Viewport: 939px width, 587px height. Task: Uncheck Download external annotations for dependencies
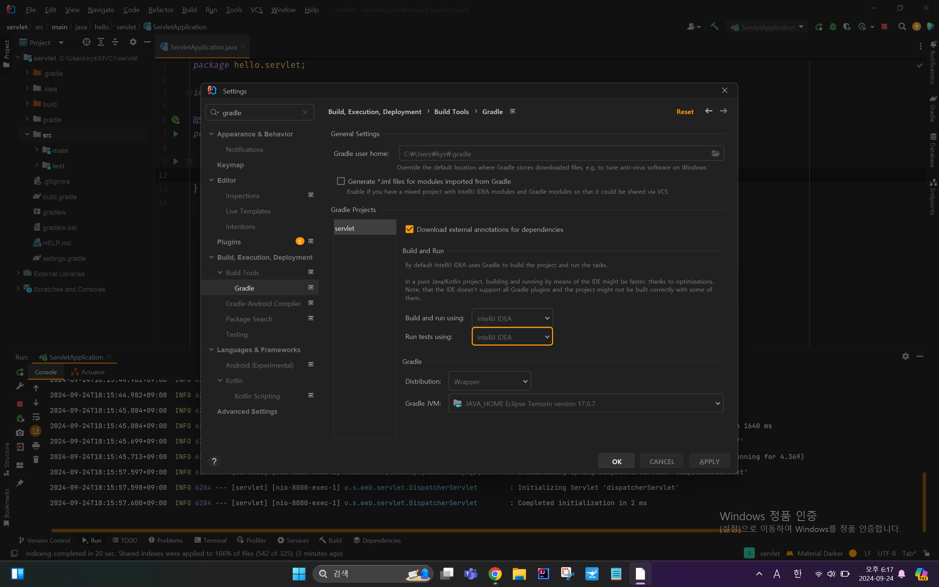[x=409, y=229]
